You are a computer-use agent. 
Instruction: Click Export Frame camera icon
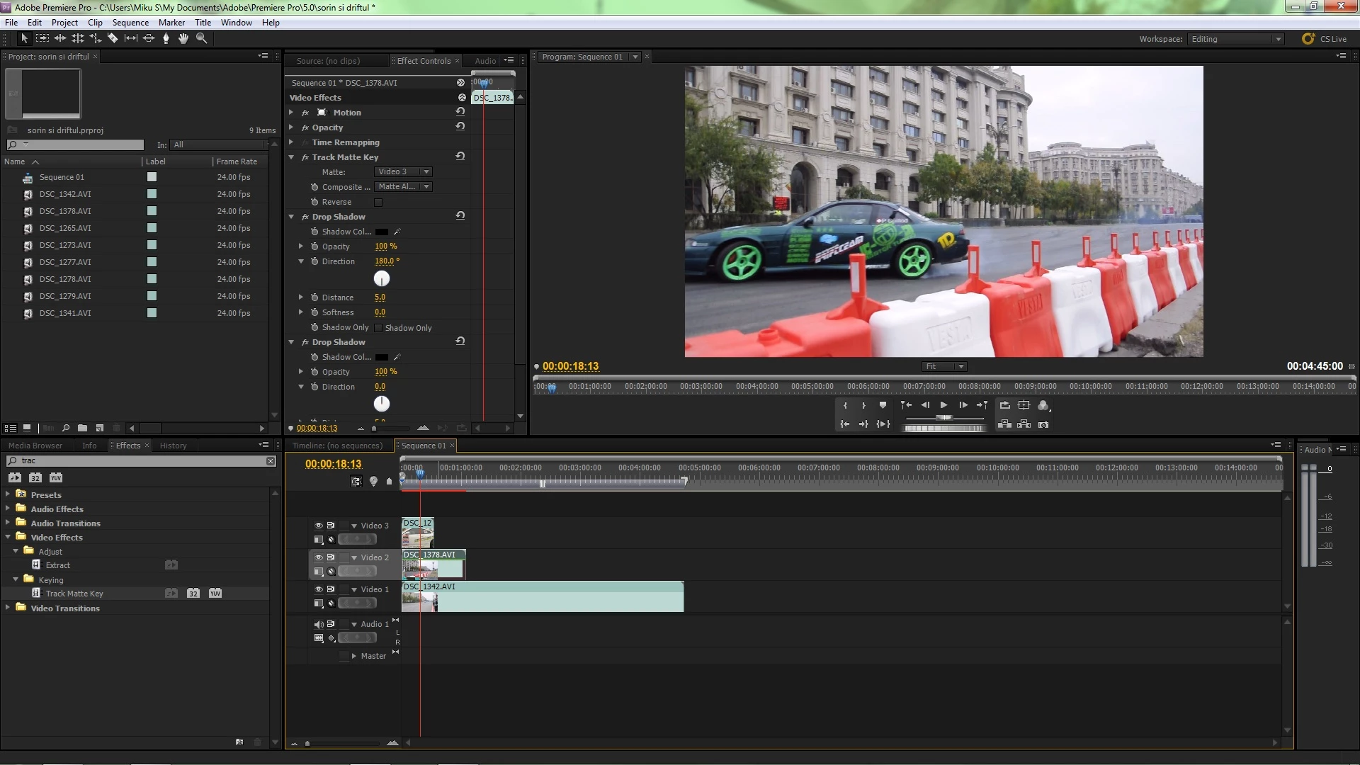coord(1043,424)
